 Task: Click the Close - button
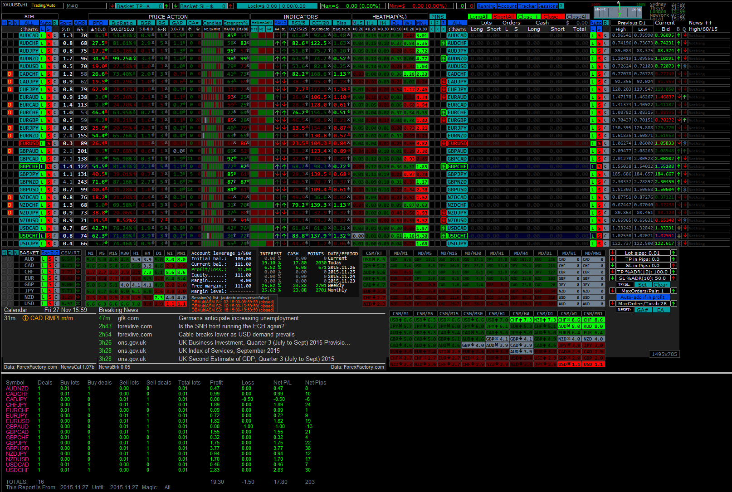coord(552,17)
